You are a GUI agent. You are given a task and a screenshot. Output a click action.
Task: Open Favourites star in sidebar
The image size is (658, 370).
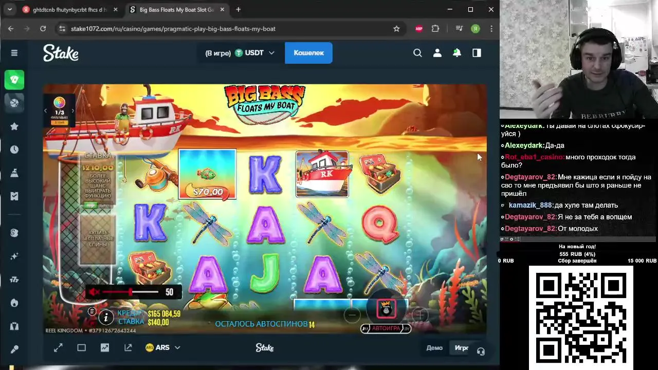point(14,126)
